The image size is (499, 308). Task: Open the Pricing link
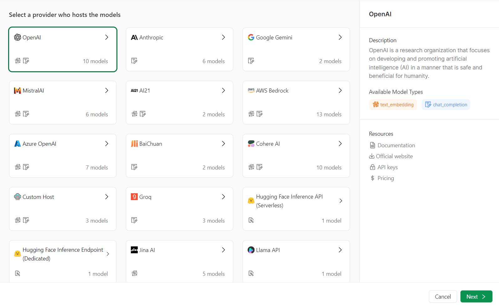tap(382, 178)
